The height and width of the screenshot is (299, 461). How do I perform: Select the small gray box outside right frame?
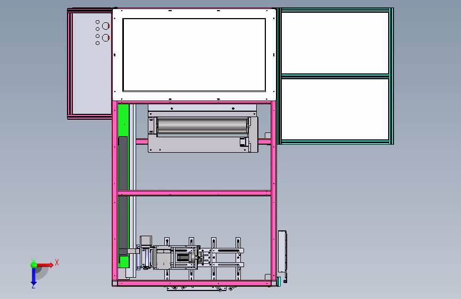tap(282, 252)
